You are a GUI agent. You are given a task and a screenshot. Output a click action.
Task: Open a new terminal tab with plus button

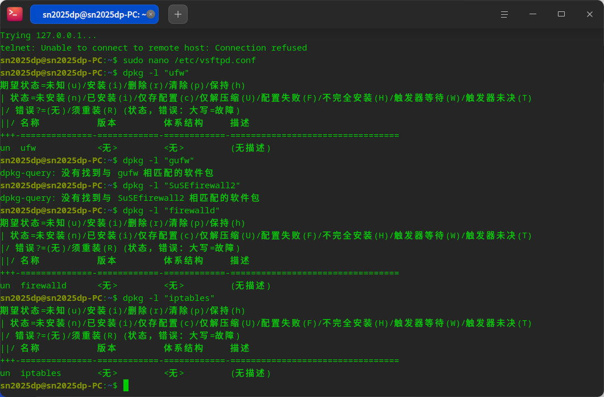[x=178, y=14]
